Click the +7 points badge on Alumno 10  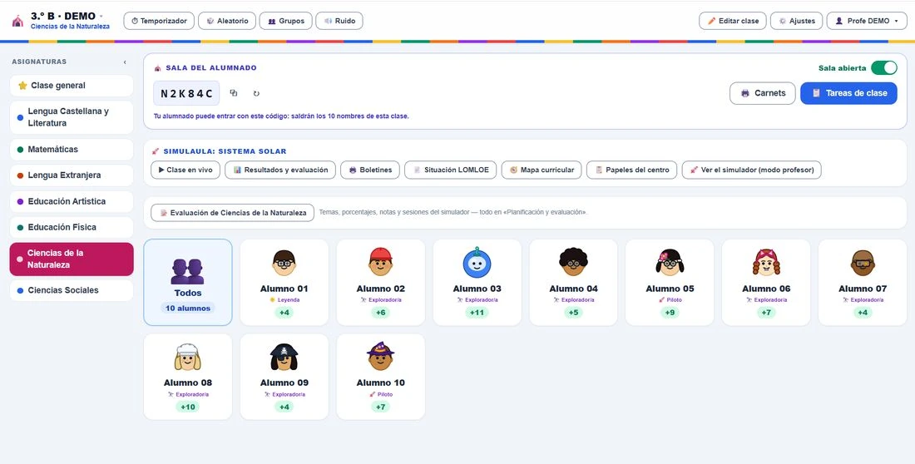(x=380, y=407)
